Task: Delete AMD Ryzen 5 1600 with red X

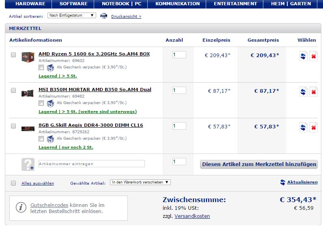Action: 314,56
